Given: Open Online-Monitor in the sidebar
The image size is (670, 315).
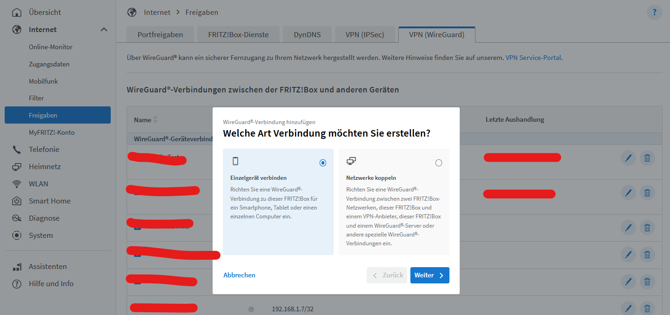Looking at the screenshot, I should [x=51, y=47].
